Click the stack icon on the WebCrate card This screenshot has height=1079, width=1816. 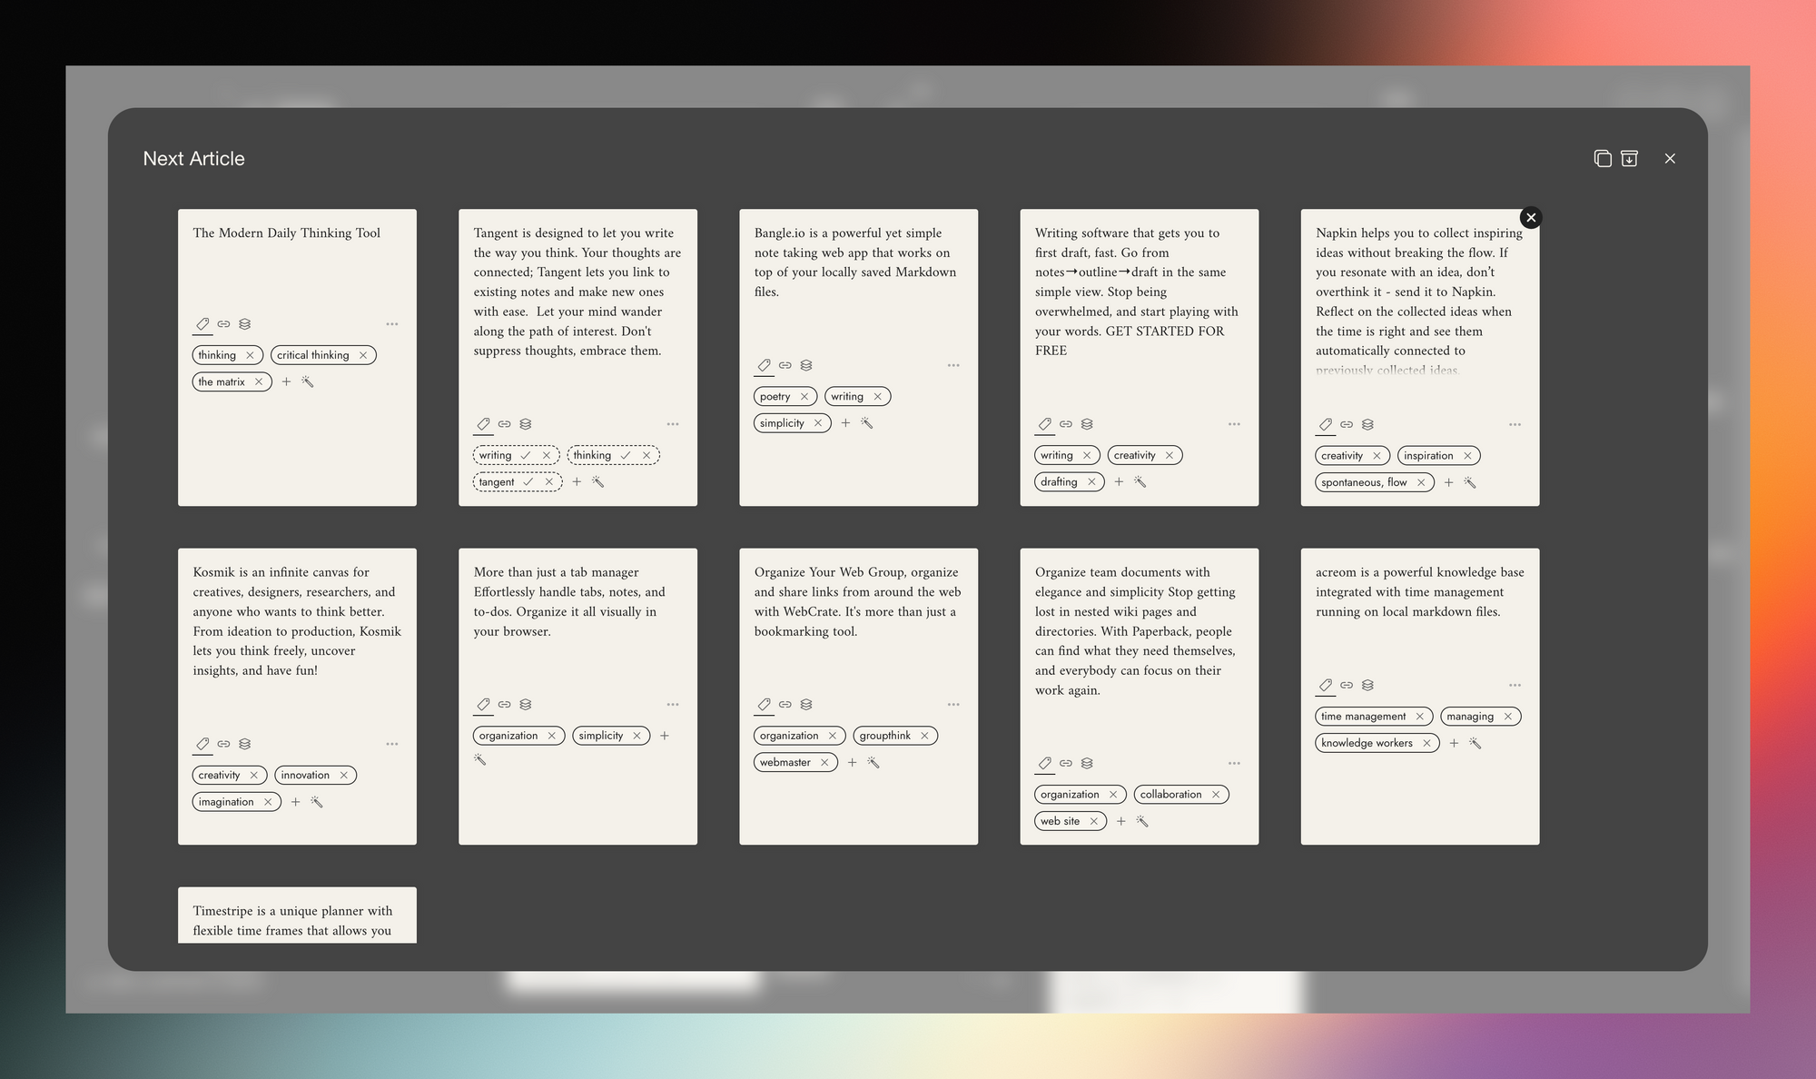click(806, 705)
